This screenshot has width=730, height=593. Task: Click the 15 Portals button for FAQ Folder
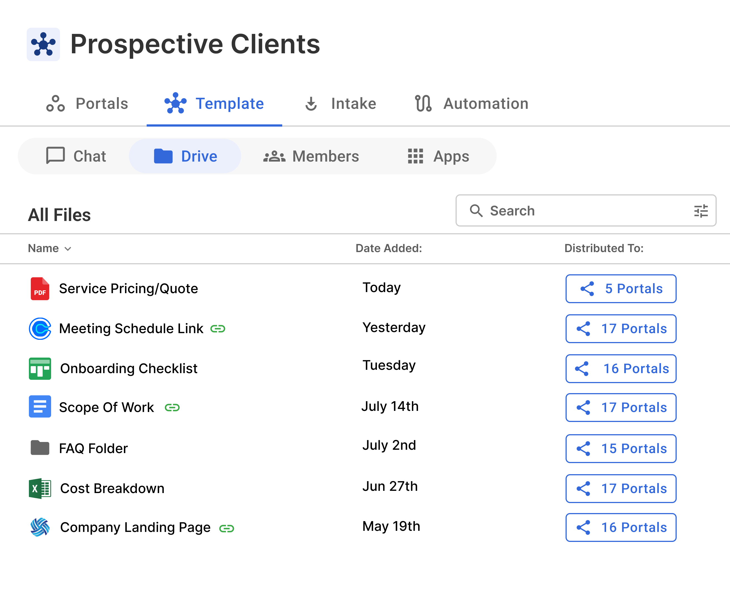coord(621,449)
